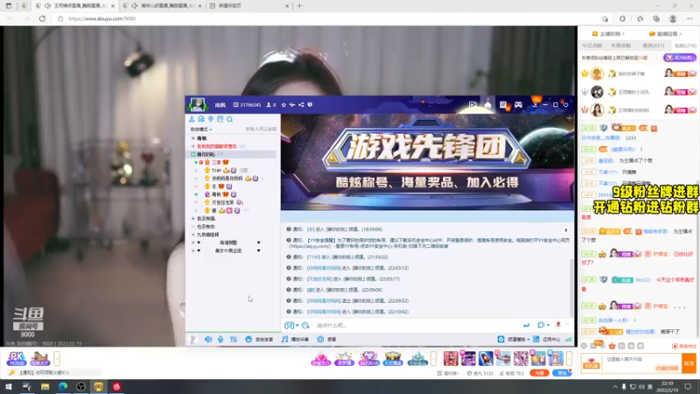Viewport: 700px width, 394px height.
Task: Click the 自由发言 free speech button
Action: click(259, 340)
